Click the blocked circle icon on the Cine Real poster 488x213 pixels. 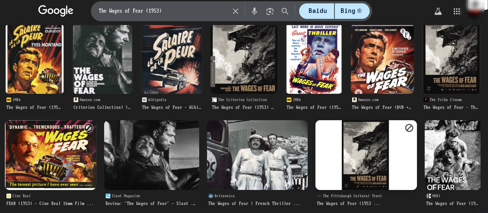pos(89,128)
